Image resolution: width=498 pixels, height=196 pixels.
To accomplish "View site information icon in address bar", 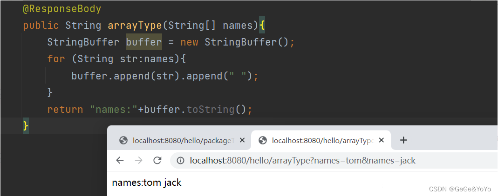I will click(180, 161).
